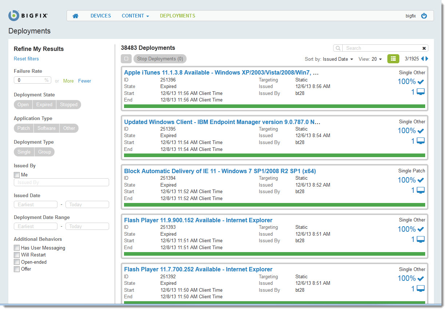Image resolution: width=447 pixels, height=311 pixels.
Task: Filter by Software application type
Action: [x=47, y=128]
